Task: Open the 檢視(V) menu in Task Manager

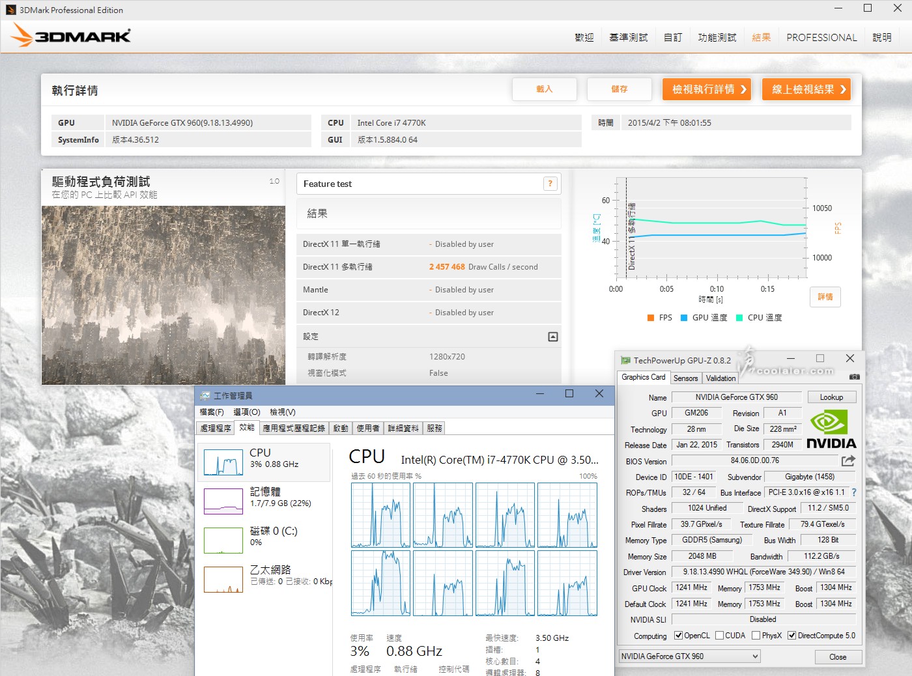Action: 283,412
